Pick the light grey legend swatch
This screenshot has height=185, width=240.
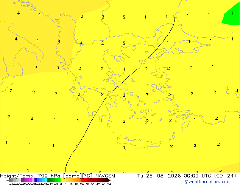pos(20,180)
